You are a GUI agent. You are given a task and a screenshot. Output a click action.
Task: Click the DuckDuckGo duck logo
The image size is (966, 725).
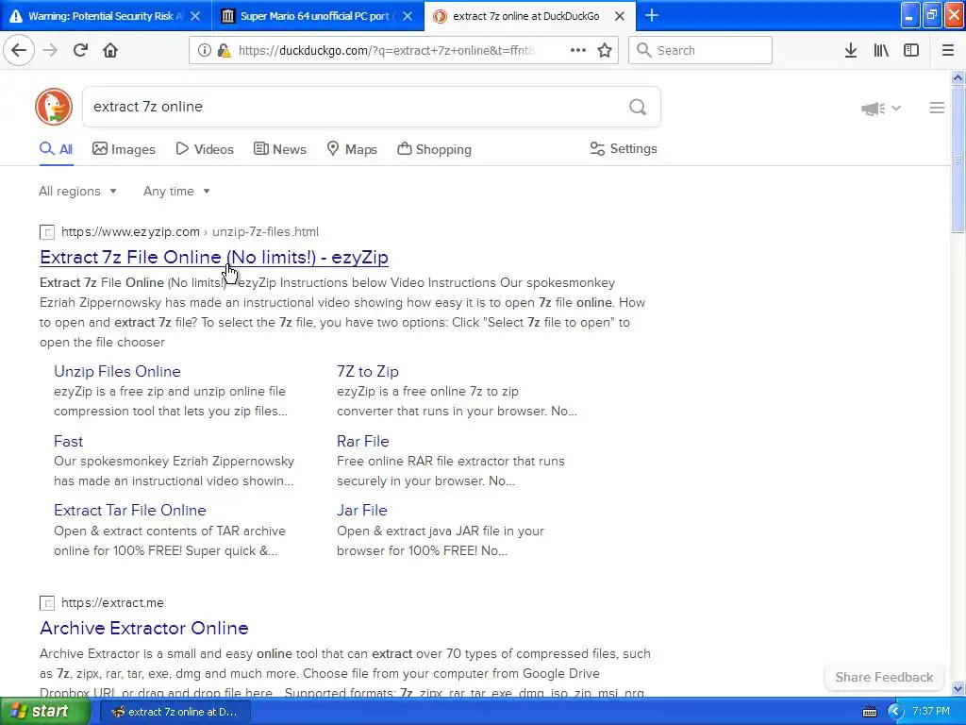54,107
